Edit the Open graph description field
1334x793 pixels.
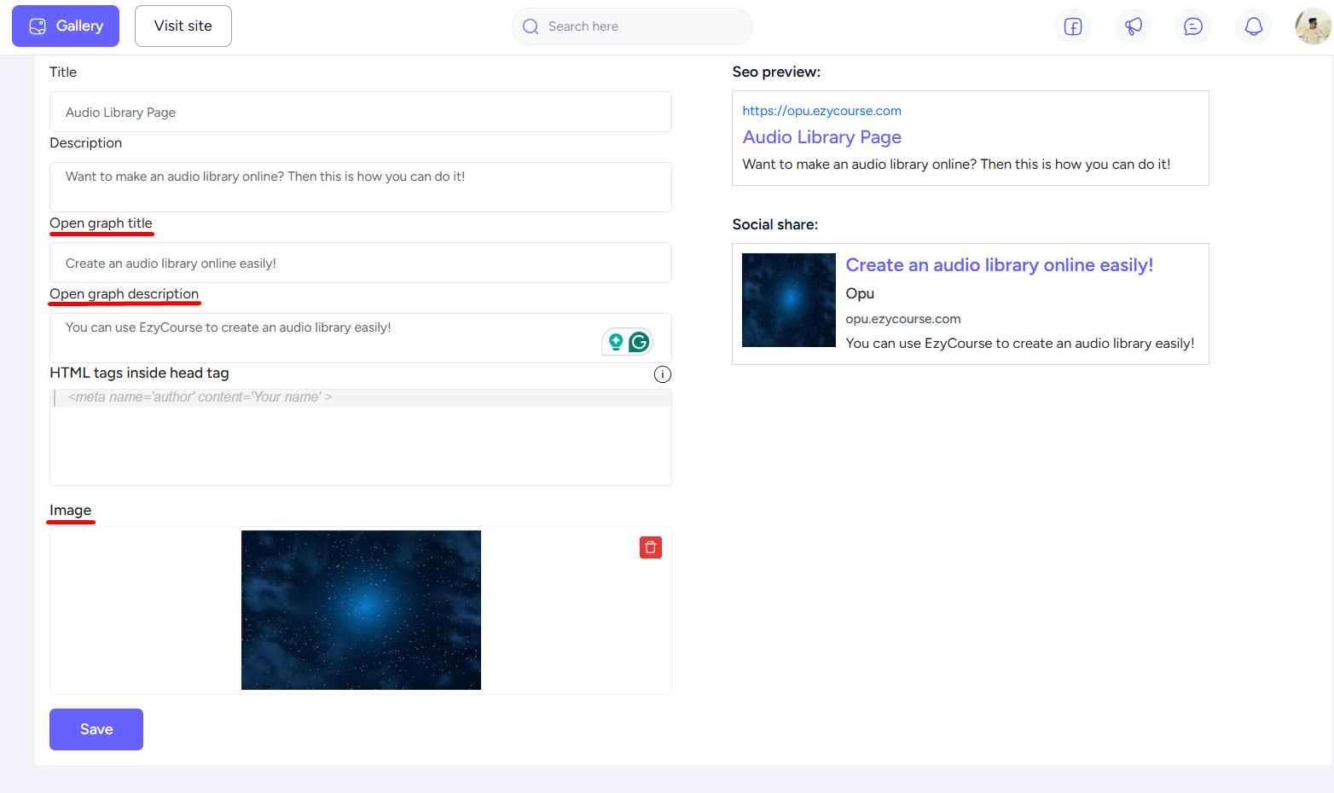point(361,338)
